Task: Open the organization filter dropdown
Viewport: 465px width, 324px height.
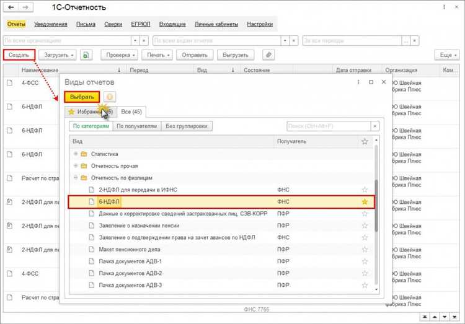Action: coord(135,41)
